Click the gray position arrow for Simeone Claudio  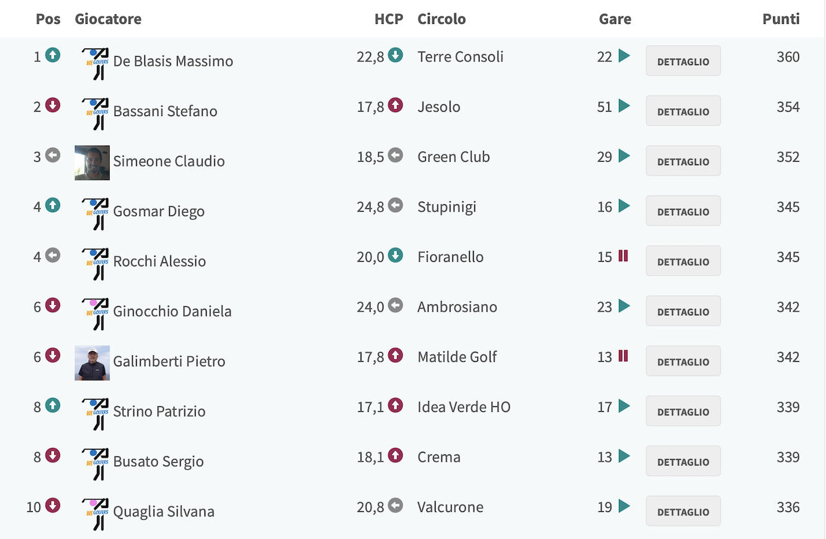click(x=53, y=155)
